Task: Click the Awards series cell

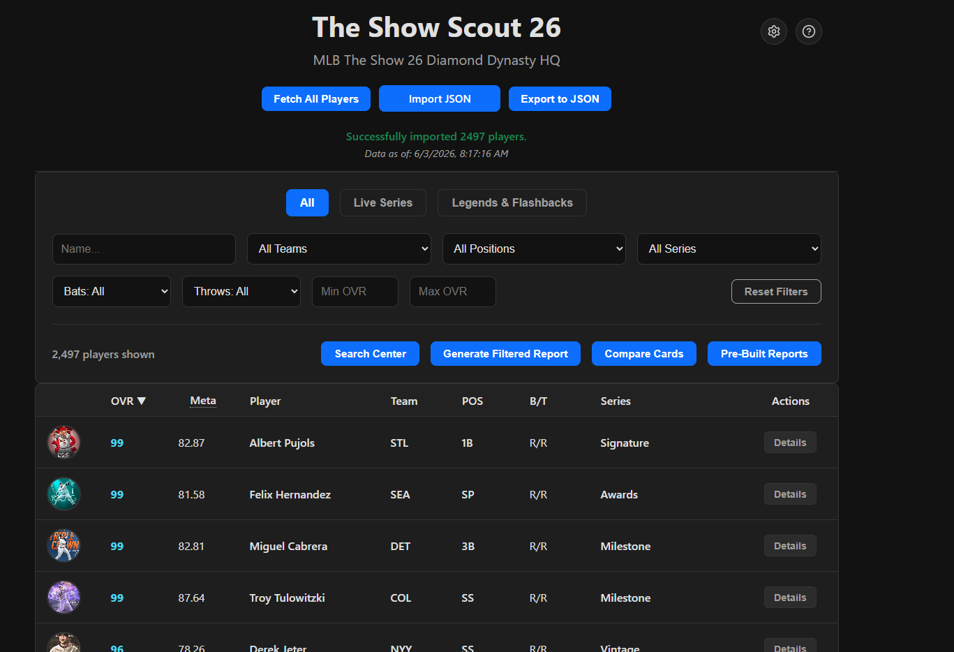Action: pyautogui.click(x=619, y=494)
